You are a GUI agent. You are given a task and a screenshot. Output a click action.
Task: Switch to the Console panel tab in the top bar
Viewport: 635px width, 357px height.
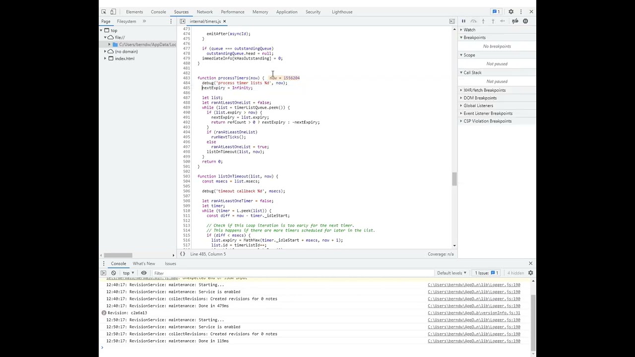point(158,12)
